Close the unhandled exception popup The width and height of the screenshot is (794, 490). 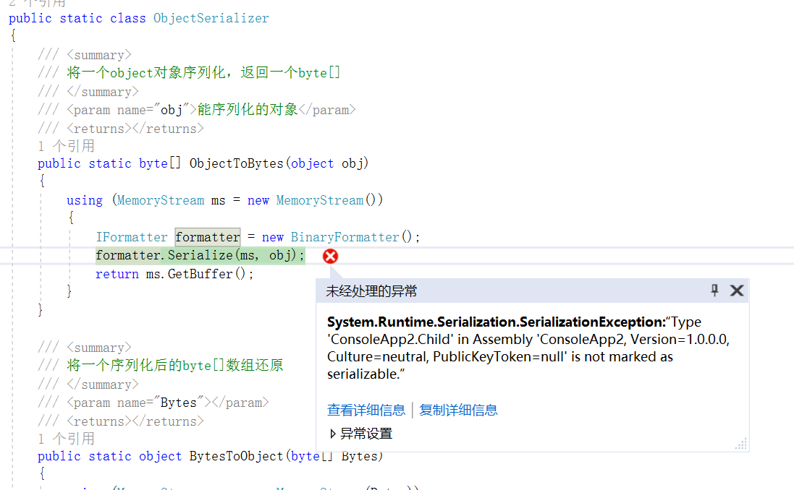tap(737, 291)
